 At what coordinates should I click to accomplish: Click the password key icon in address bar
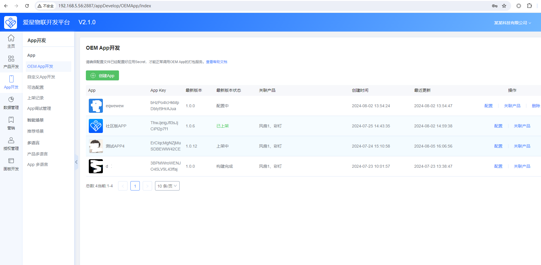tap(495, 6)
